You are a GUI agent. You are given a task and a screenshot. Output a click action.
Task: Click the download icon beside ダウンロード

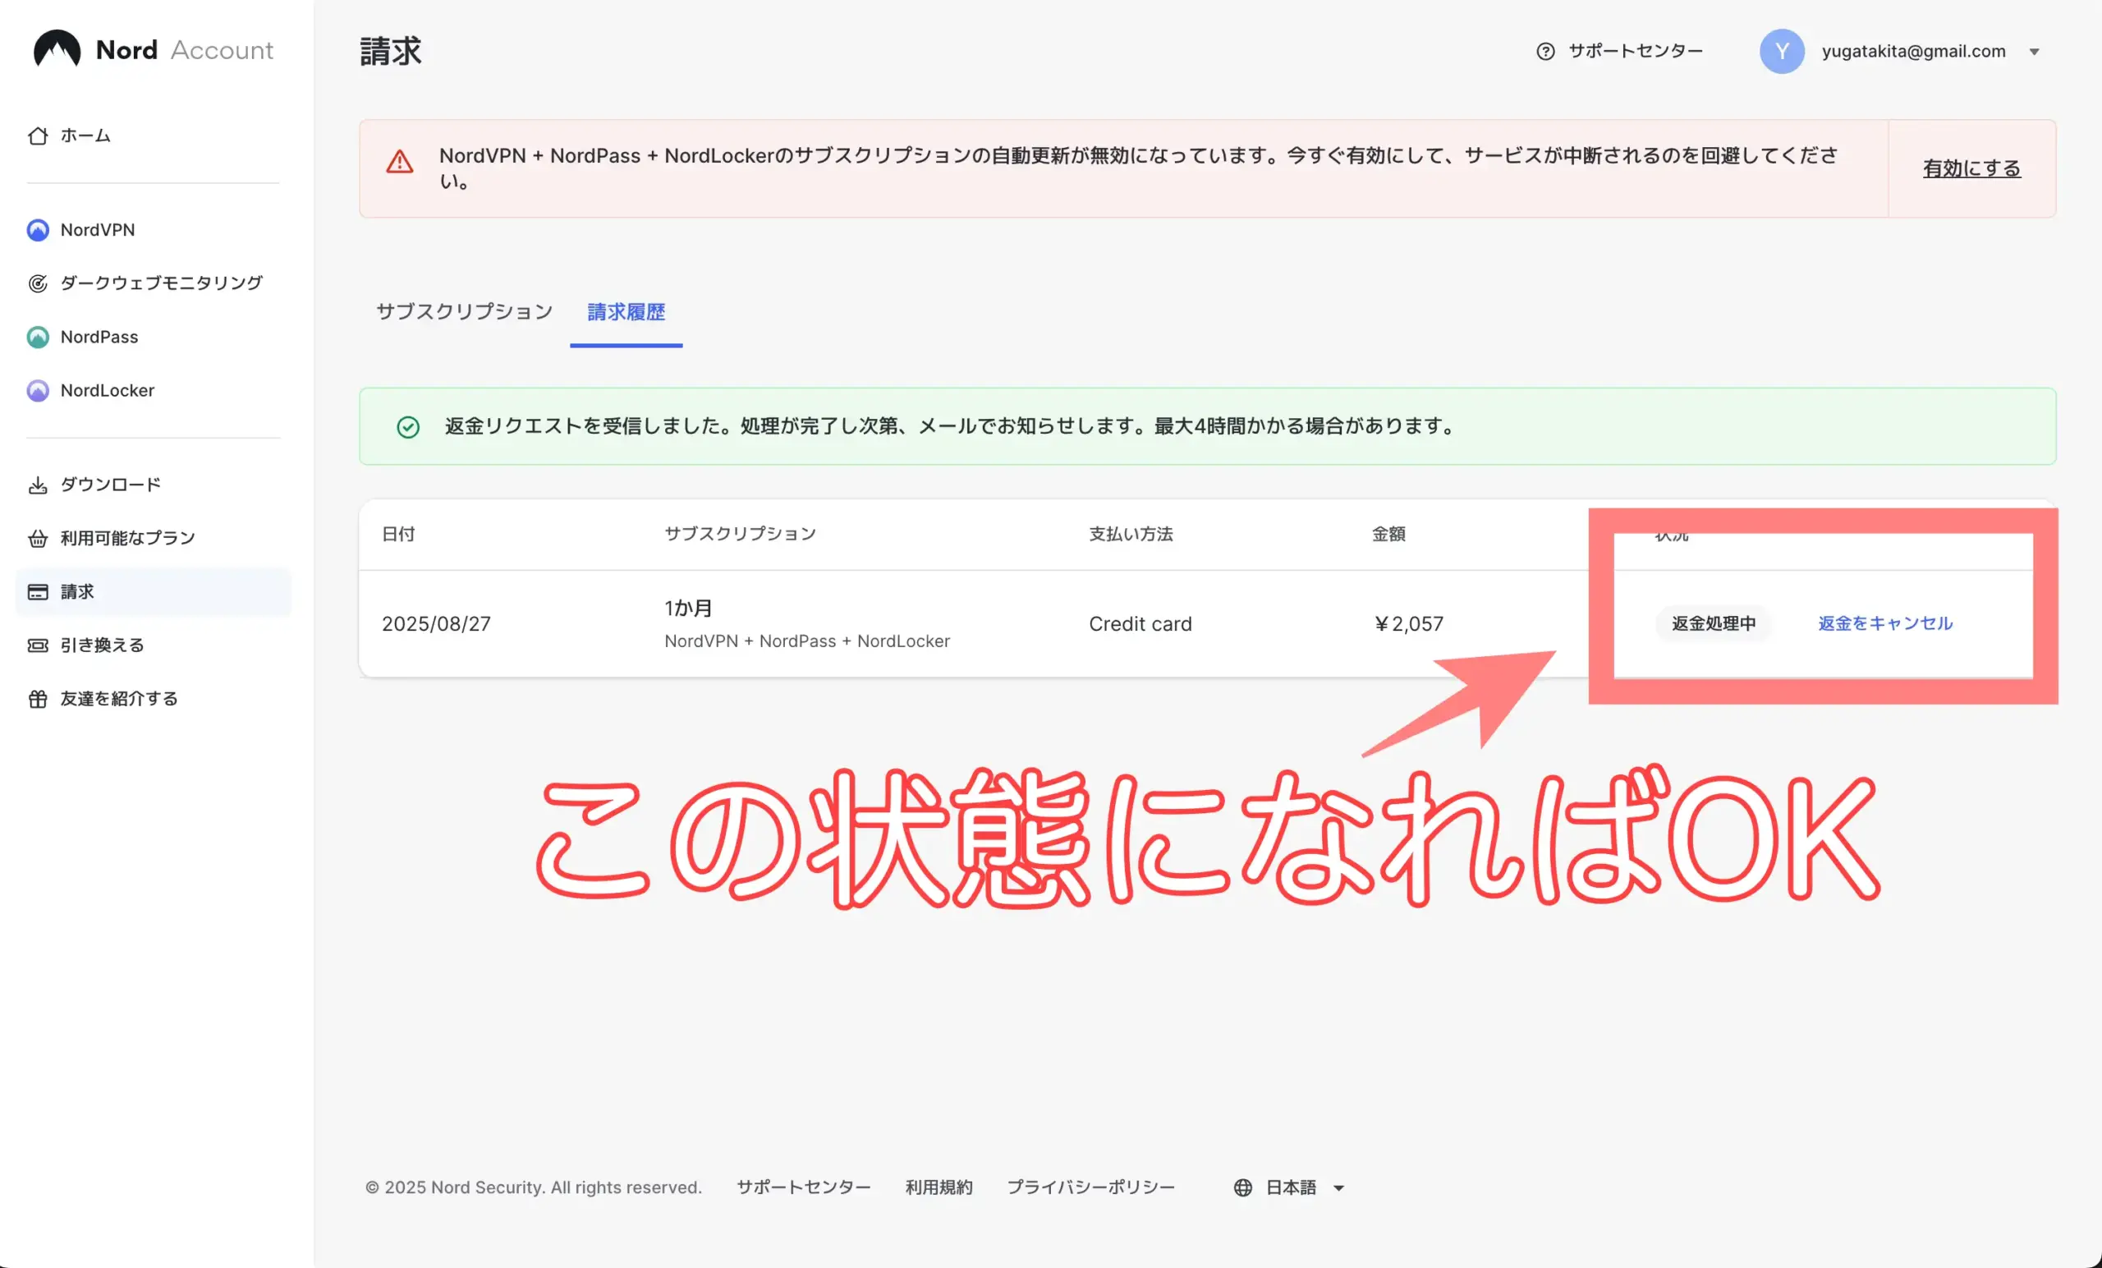tap(38, 485)
